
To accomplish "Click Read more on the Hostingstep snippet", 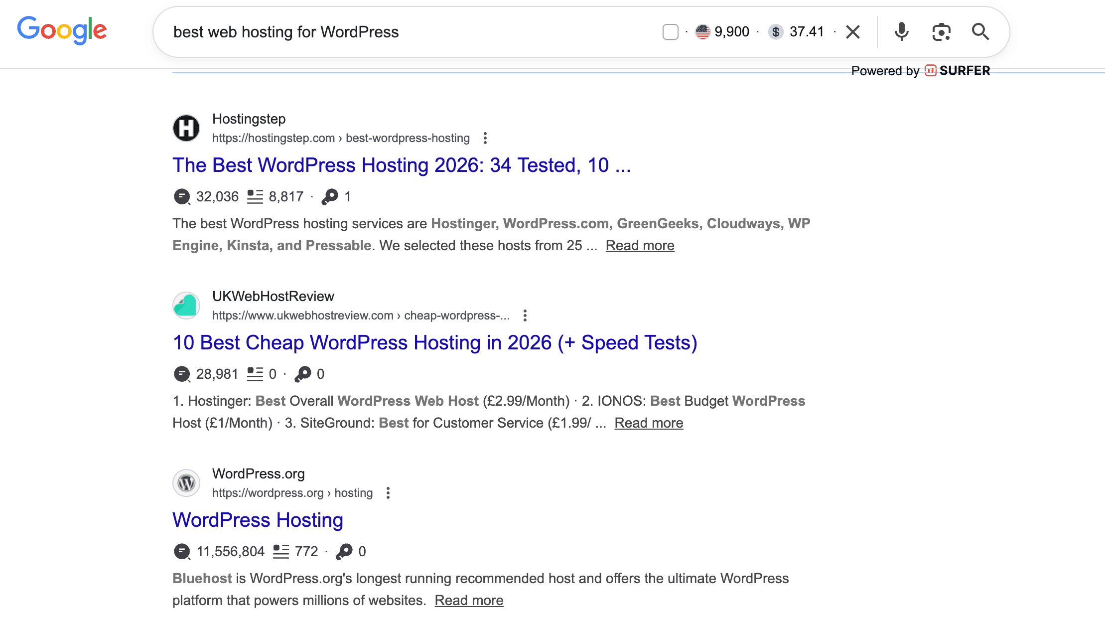I will (x=640, y=245).
